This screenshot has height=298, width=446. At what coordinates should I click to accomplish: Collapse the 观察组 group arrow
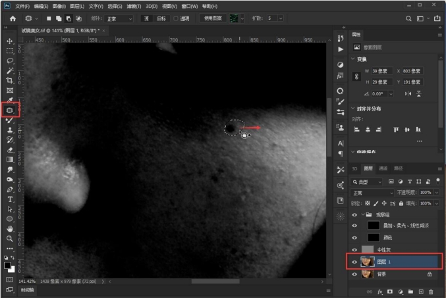[x=363, y=214]
